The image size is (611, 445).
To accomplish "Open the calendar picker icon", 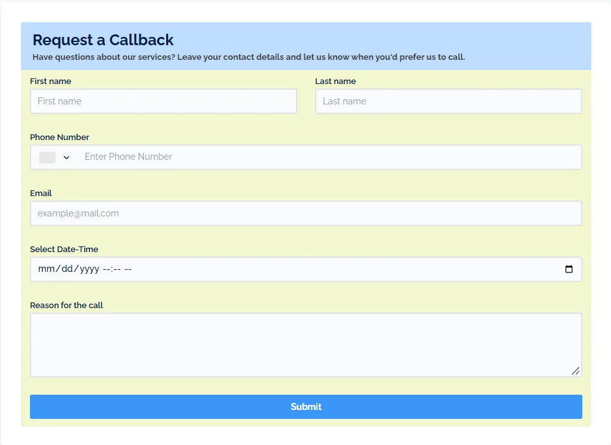I will [x=569, y=269].
